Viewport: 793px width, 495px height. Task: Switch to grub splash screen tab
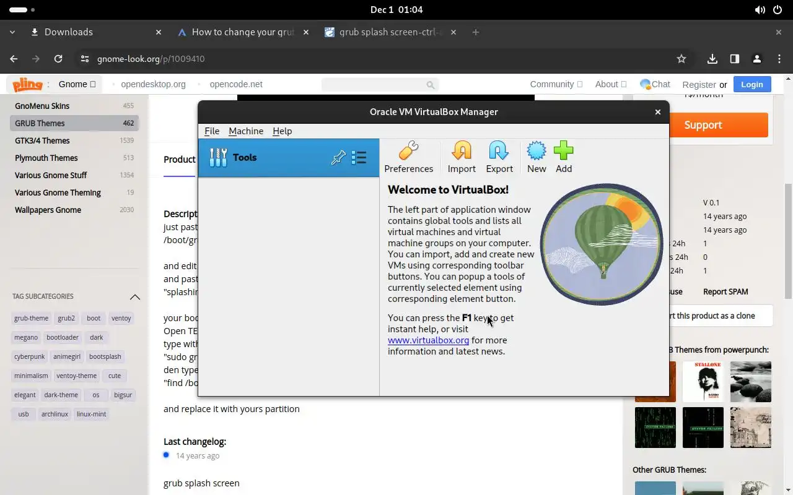pos(390,32)
